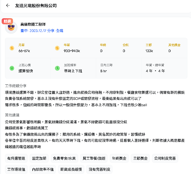The width and height of the screenshot is (191, 174).
Task: Click the daily hours value 8 hr
Action: pyautogui.click(x=104, y=71)
